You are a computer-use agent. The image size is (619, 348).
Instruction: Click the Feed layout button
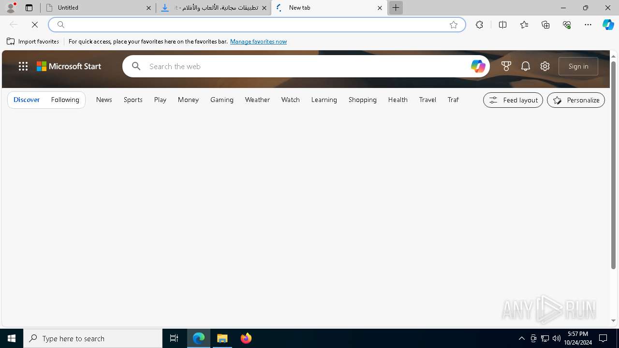(513, 100)
